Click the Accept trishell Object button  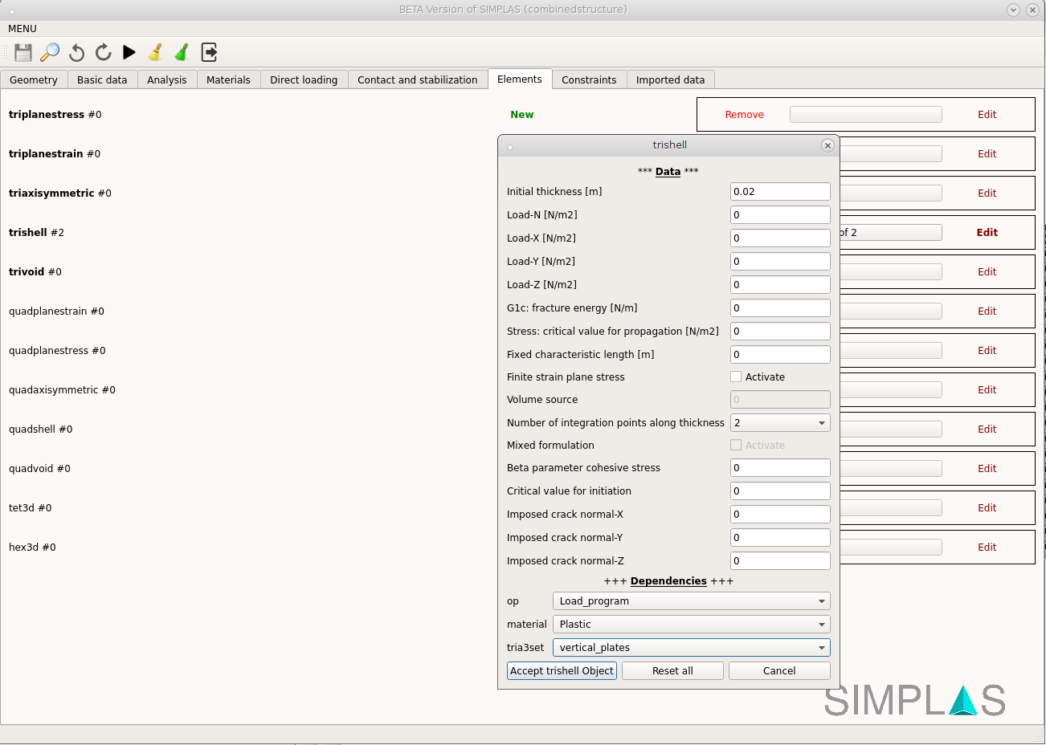(562, 671)
